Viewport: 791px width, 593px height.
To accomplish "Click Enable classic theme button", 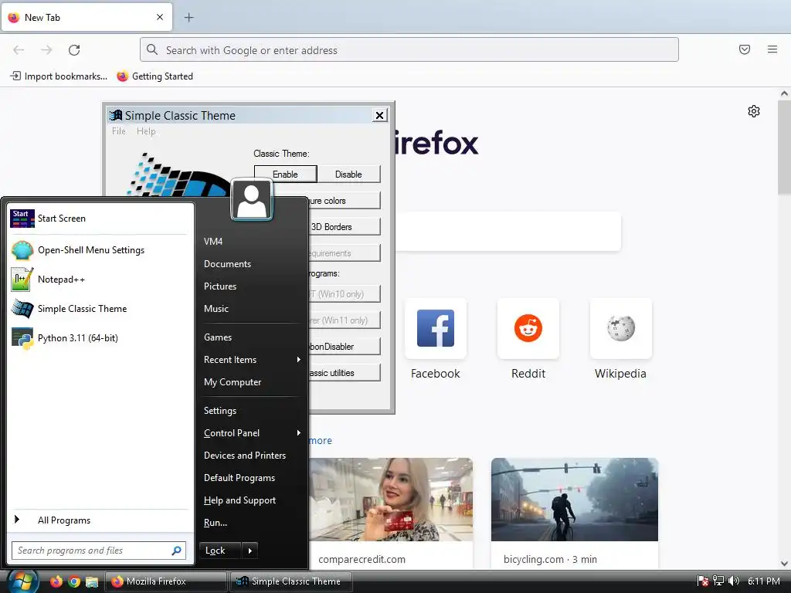I will 286,174.
